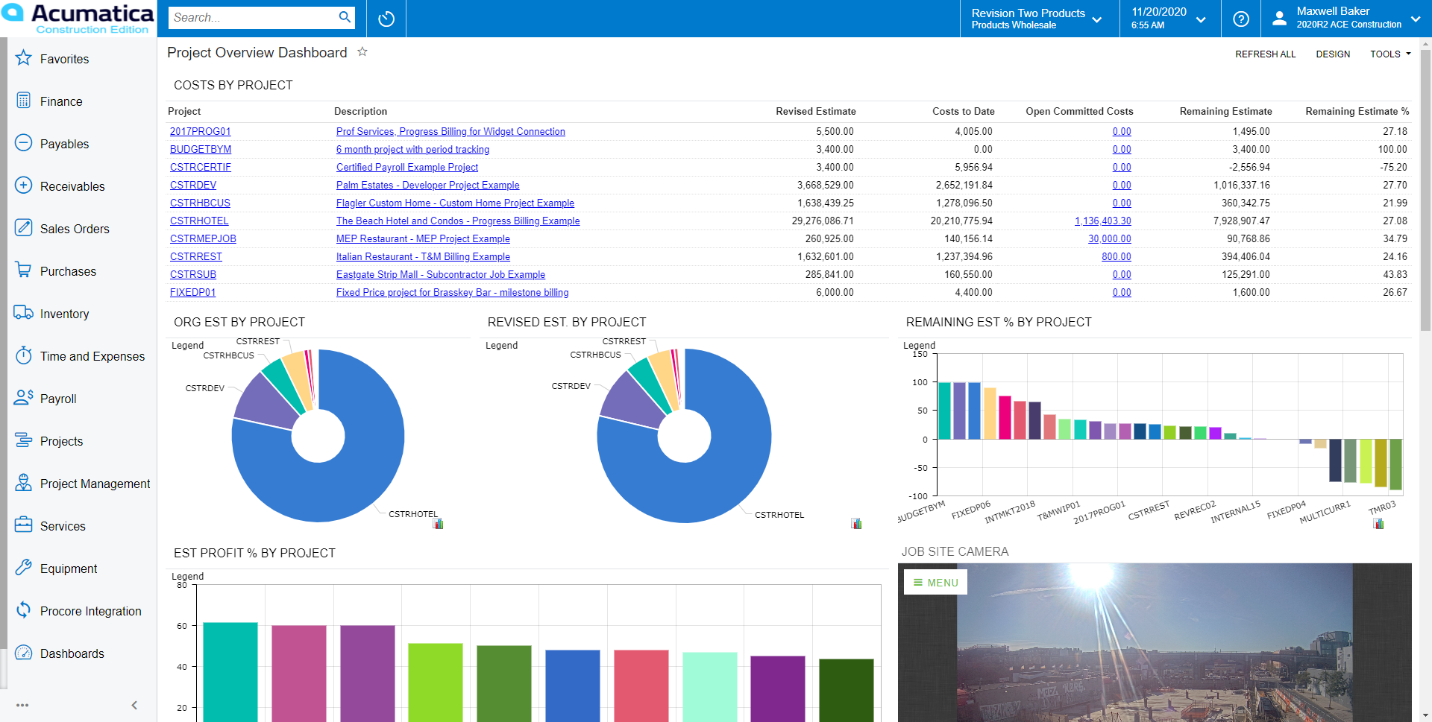Click the search magnifier icon

345,17
